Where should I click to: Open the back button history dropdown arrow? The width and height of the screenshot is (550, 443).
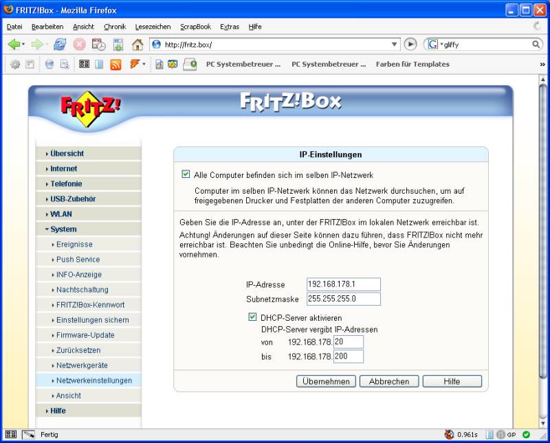pyautogui.click(x=23, y=45)
